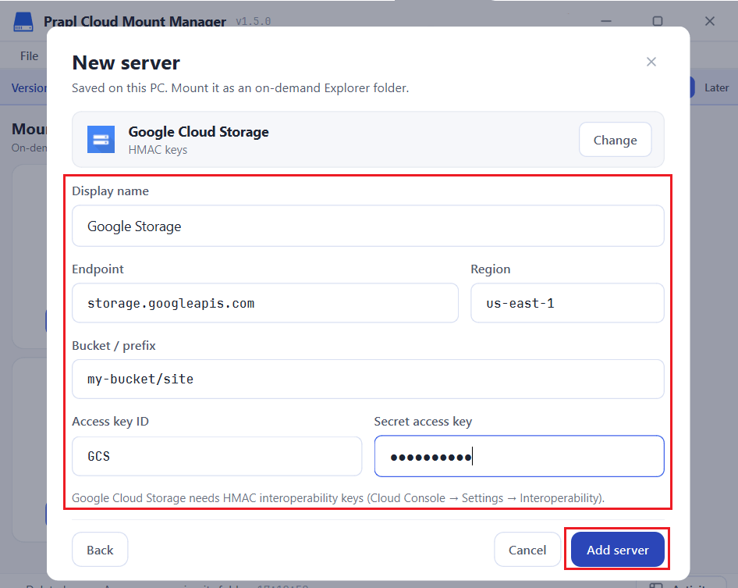Click the Access key ID field
The image size is (738, 588).
coord(217,456)
